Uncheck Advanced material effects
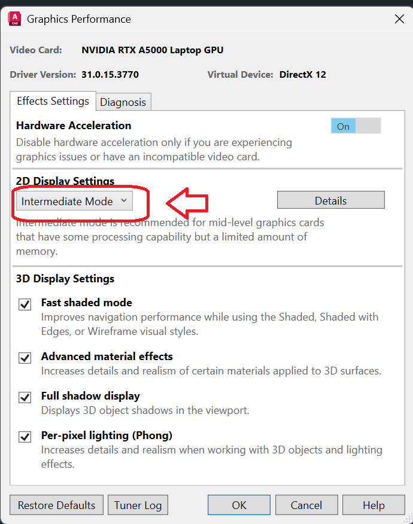 [x=25, y=358]
